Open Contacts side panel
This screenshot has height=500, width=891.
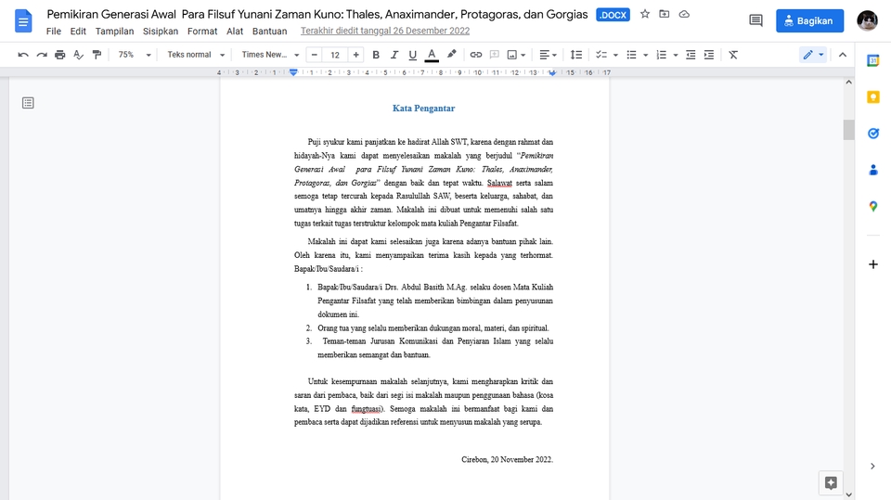[873, 170]
